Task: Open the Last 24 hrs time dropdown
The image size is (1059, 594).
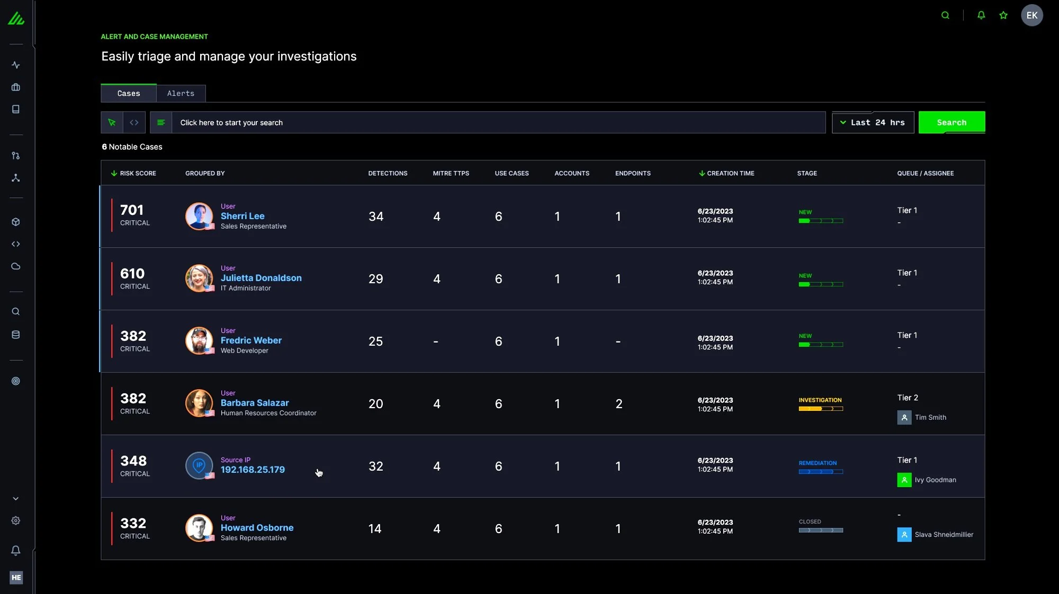Action: click(873, 122)
